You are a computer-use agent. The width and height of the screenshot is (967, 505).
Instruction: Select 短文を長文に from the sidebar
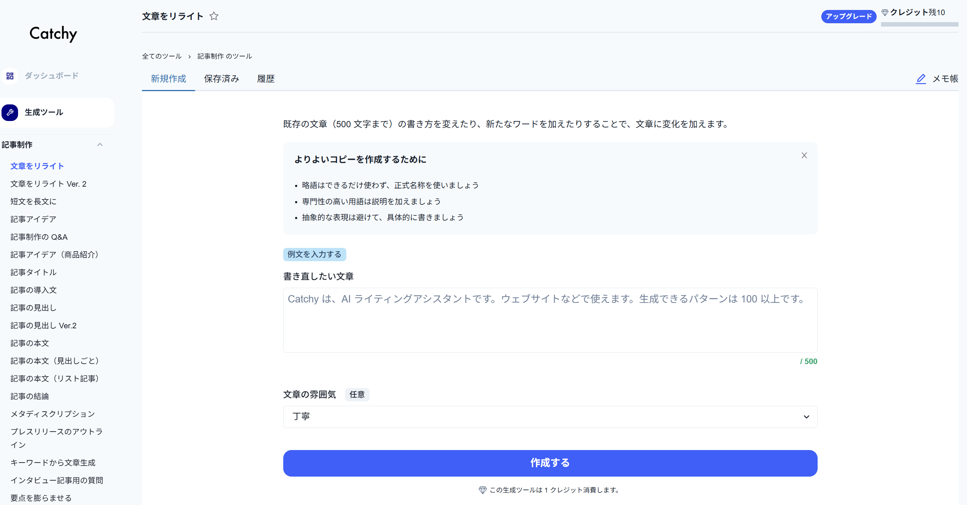tap(33, 201)
